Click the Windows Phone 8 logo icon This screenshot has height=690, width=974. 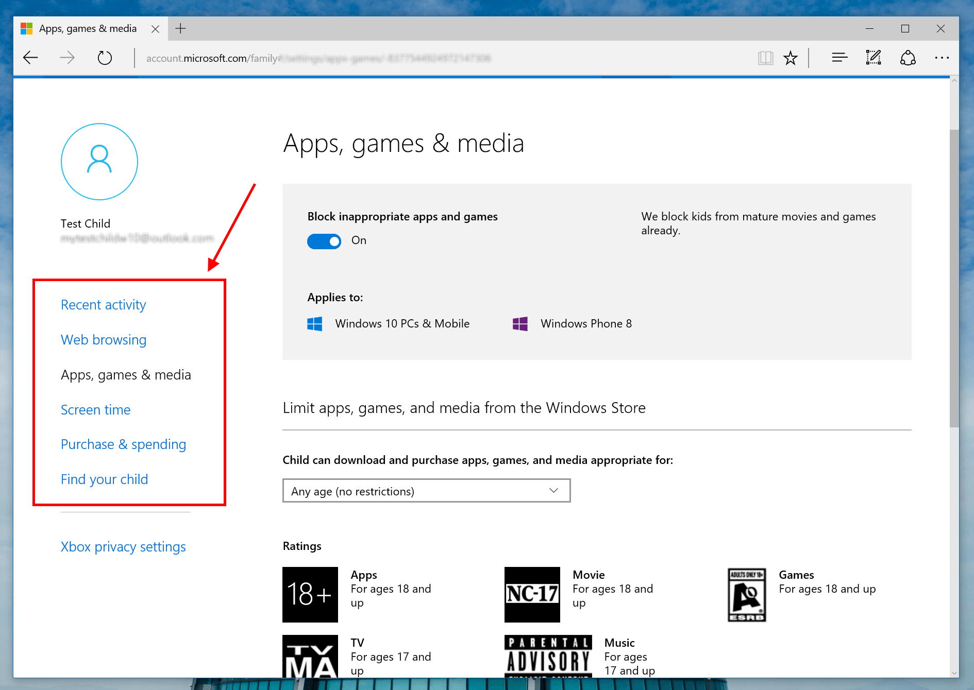coord(520,324)
